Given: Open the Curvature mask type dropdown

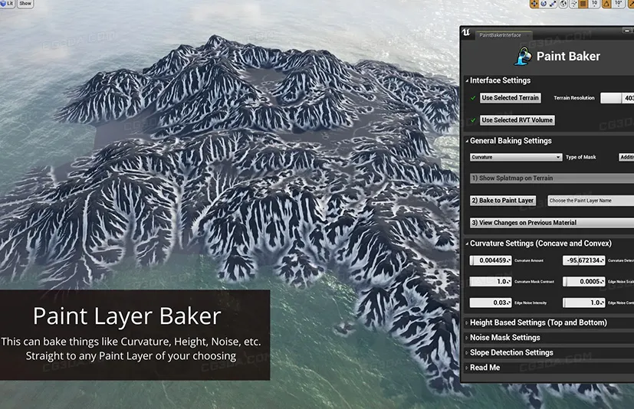Looking at the screenshot, I should (x=516, y=157).
